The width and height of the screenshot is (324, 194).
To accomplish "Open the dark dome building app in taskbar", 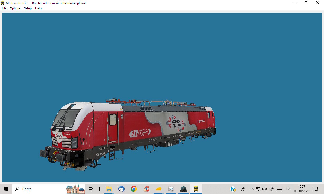I will 184,189.
